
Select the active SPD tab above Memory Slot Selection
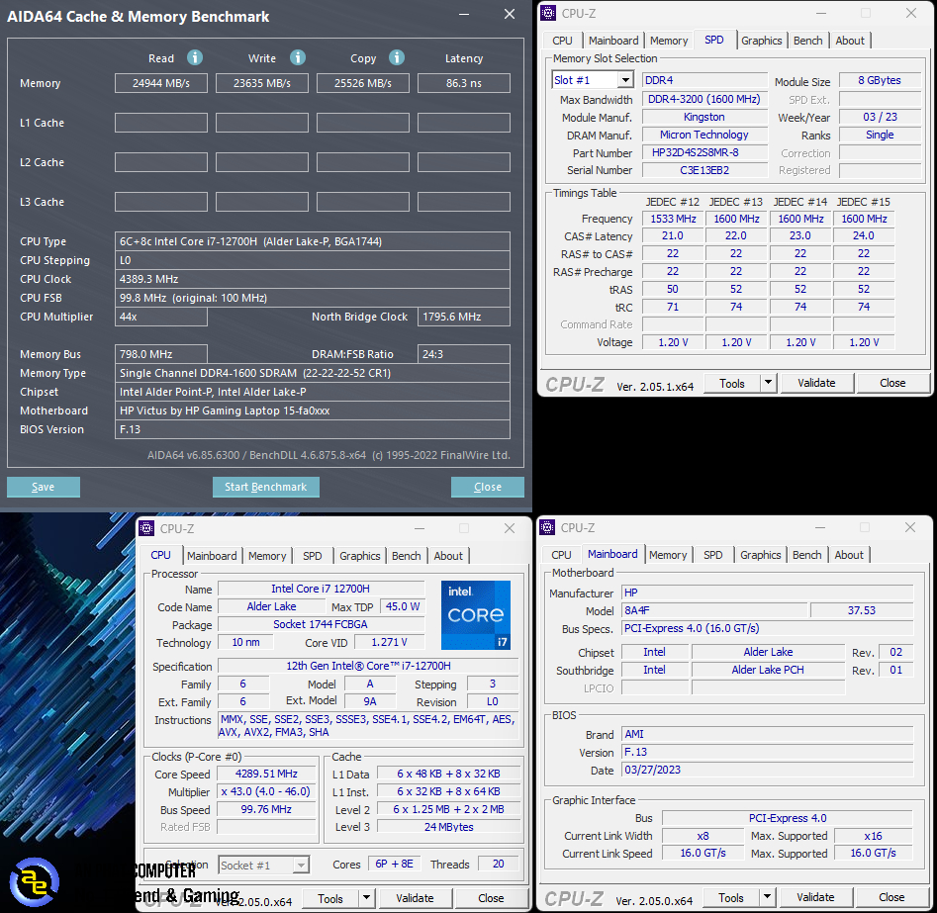coord(714,40)
